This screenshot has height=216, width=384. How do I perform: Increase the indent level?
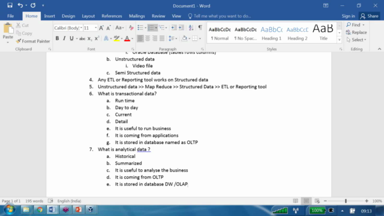click(181, 28)
